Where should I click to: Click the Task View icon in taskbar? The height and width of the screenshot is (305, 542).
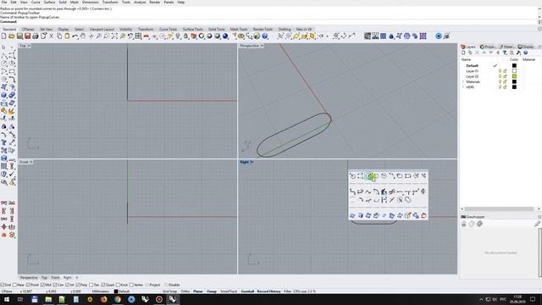pos(20,299)
